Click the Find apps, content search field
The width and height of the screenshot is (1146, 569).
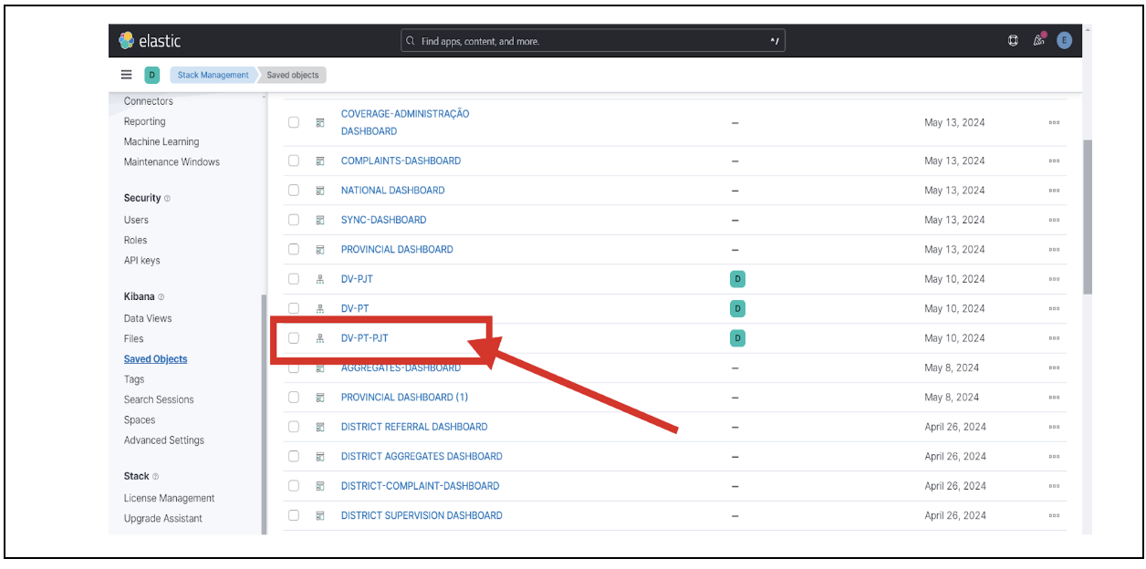(x=593, y=41)
